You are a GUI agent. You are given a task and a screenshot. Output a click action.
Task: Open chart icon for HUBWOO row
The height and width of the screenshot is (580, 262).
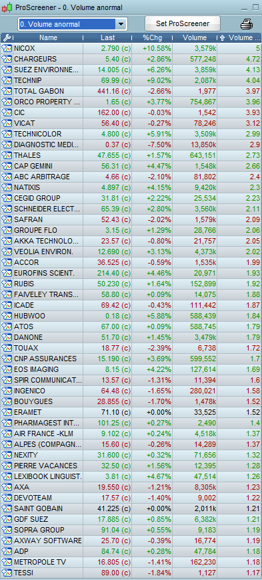[x=7, y=316]
